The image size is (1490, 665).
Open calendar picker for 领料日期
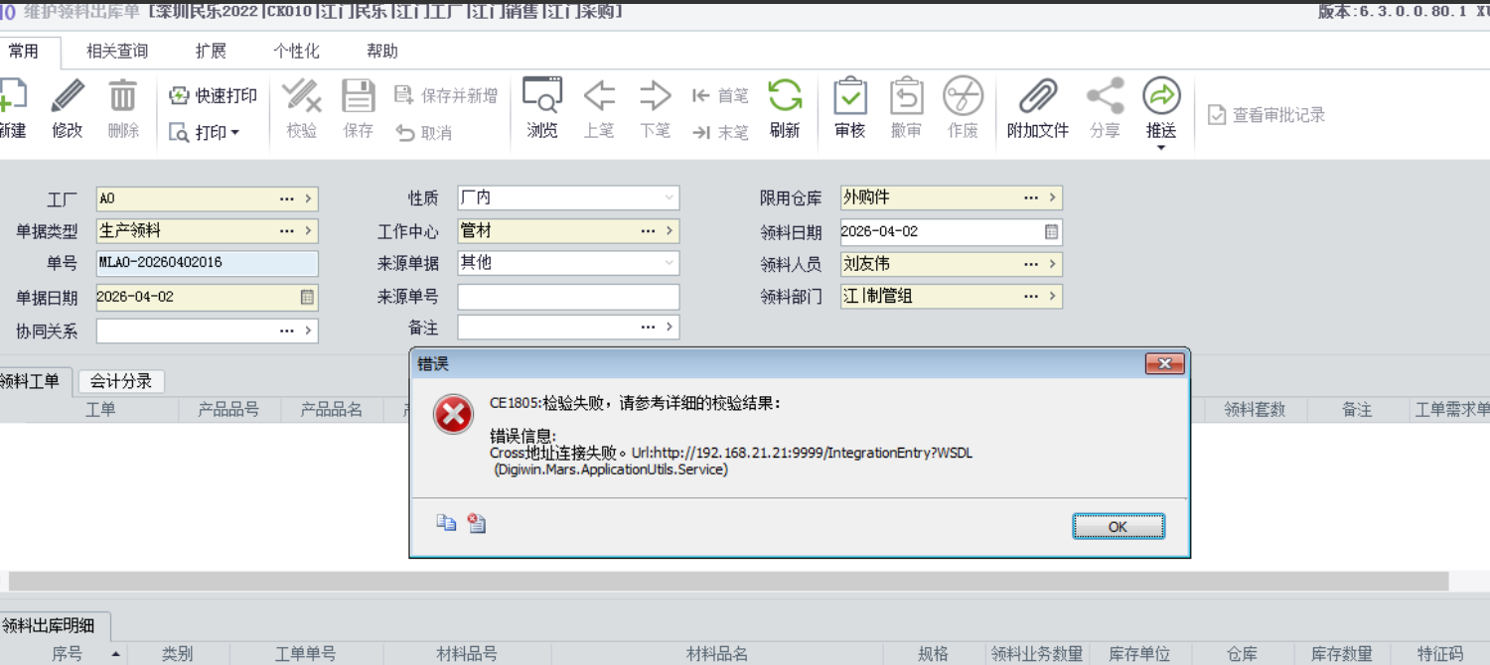[1051, 232]
